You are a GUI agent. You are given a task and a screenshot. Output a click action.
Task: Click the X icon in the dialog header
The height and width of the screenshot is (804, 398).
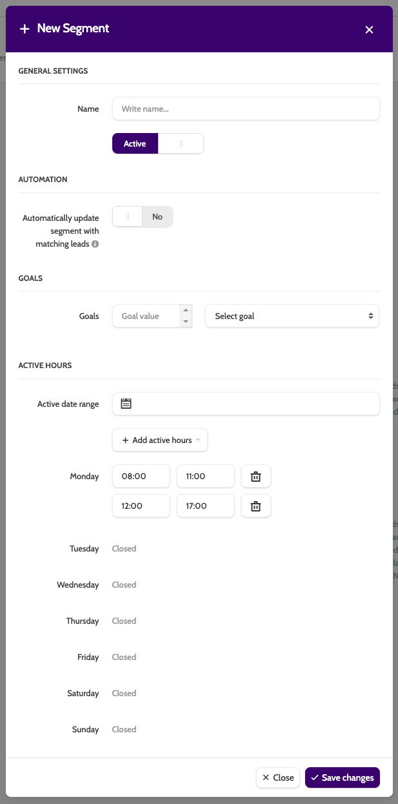pos(369,30)
